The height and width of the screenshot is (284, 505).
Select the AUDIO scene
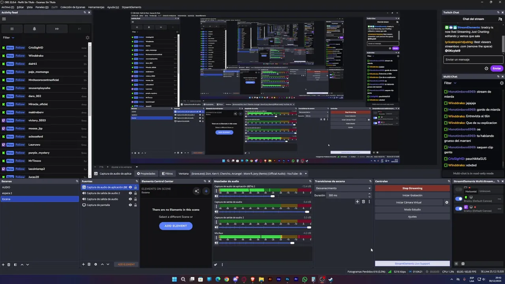click(39, 187)
